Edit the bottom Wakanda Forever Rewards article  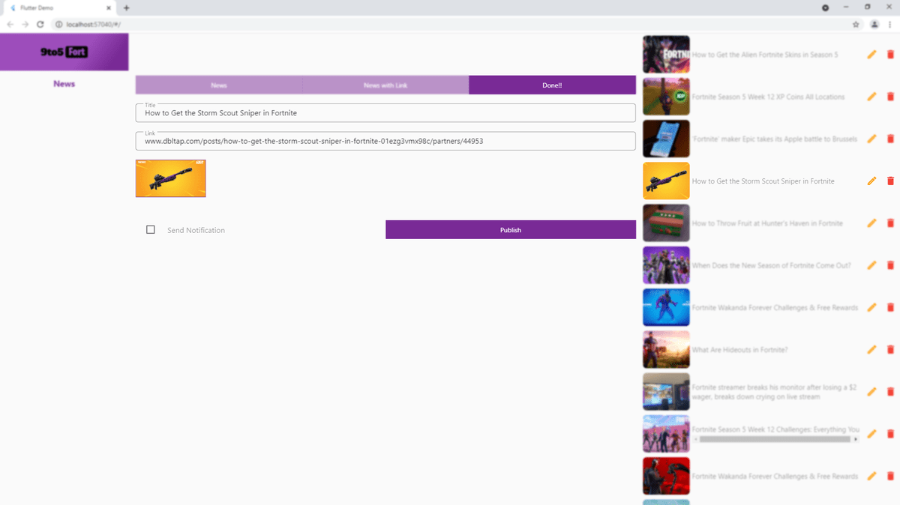[x=872, y=476]
